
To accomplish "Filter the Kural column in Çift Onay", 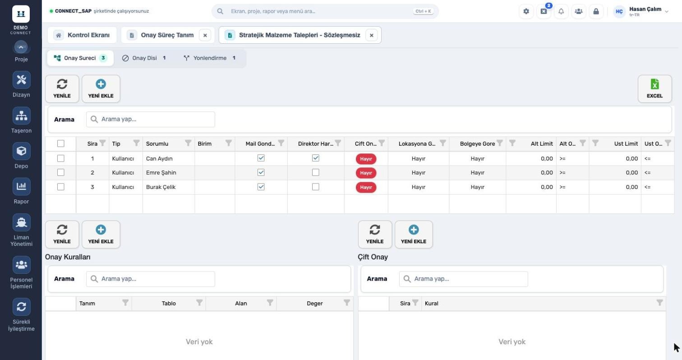I will pos(659,303).
